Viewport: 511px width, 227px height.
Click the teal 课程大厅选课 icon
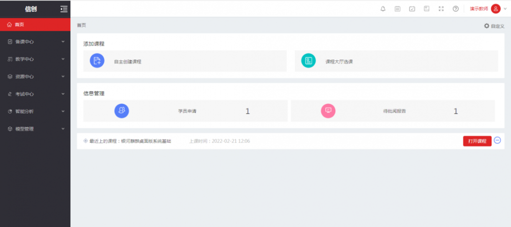(308, 61)
